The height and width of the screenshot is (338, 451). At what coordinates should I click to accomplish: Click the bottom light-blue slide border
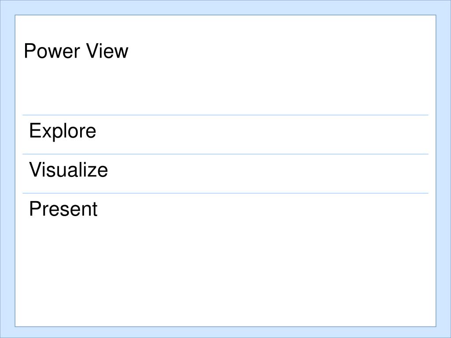(x=225, y=332)
